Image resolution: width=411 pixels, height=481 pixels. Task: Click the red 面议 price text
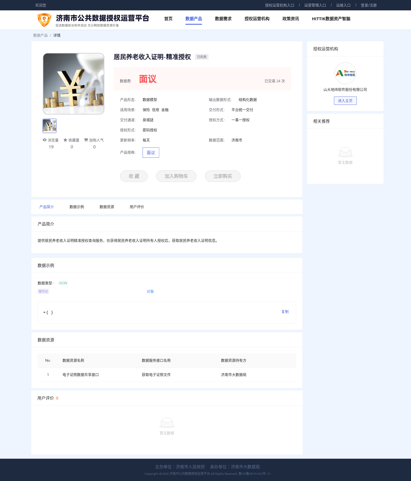[x=148, y=79]
